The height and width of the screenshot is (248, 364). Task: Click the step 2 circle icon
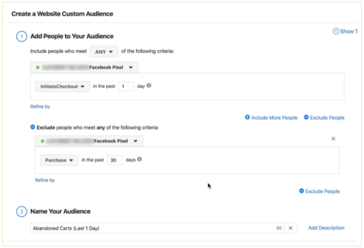pos(21,212)
